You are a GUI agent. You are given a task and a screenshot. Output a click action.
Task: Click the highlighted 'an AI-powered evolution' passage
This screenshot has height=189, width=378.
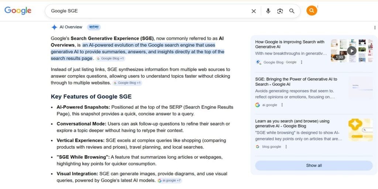tap(137, 52)
